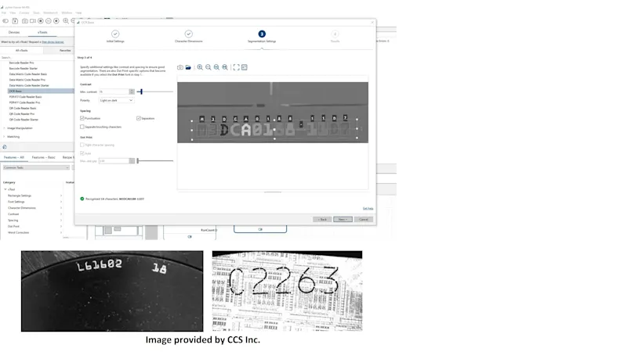Viewport: 627px width, 352px height.
Task: Click the first zoom in magnifier icon
Action: point(200,67)
